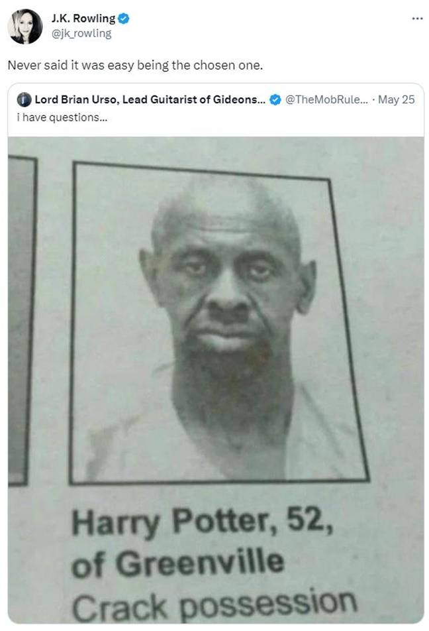Click the "of Greenville" caption line
Image resolution: width=429 pixels, height=631 pixels.
[177, 562]
